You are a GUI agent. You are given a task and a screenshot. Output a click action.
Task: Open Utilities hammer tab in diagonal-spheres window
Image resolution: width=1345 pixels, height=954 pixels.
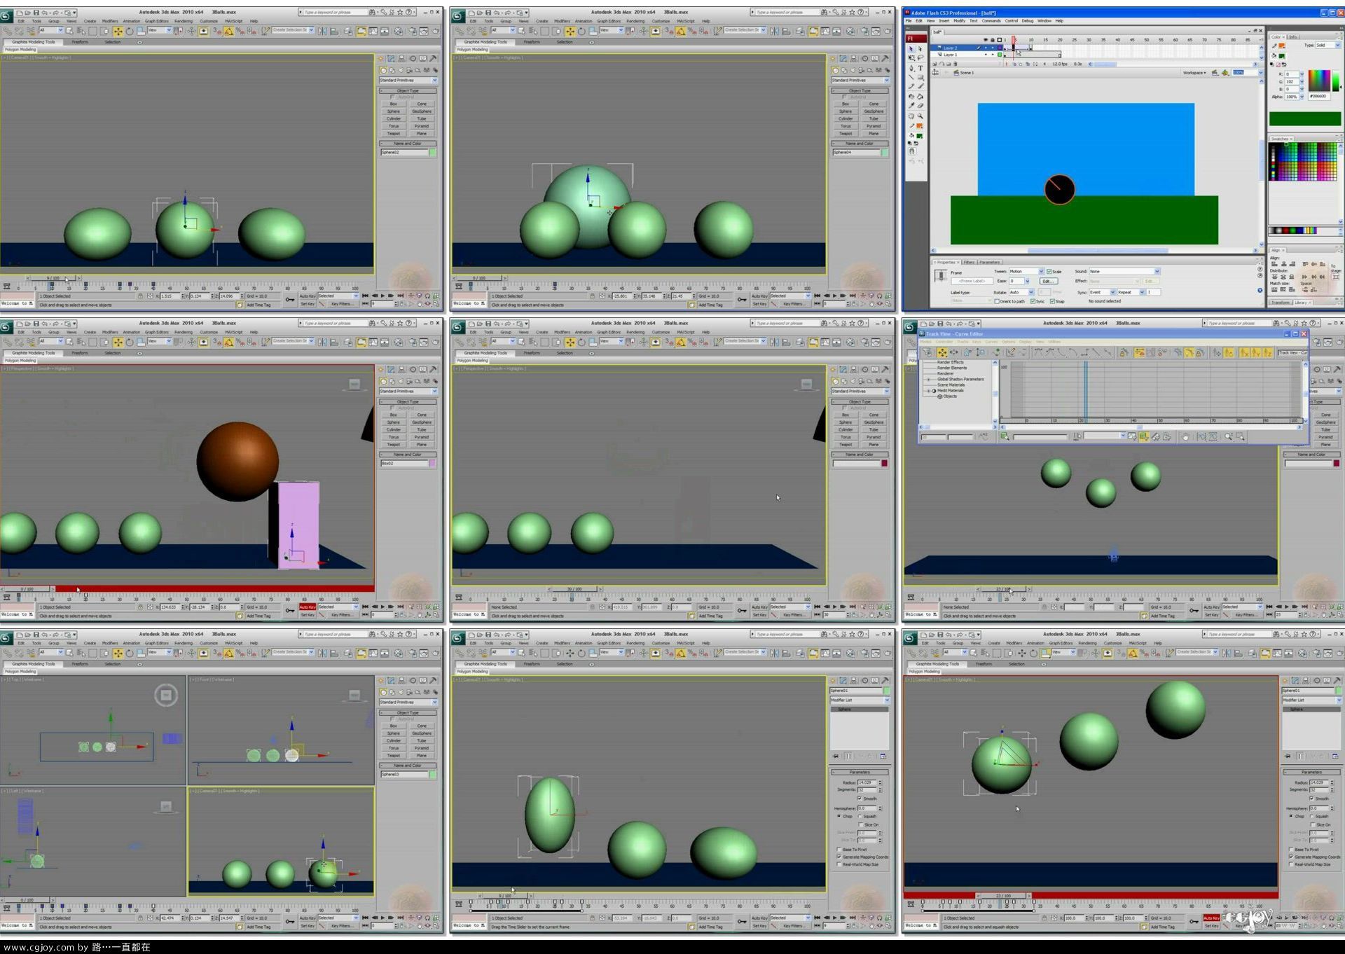pyautogui.click(x=1337, y=680)
